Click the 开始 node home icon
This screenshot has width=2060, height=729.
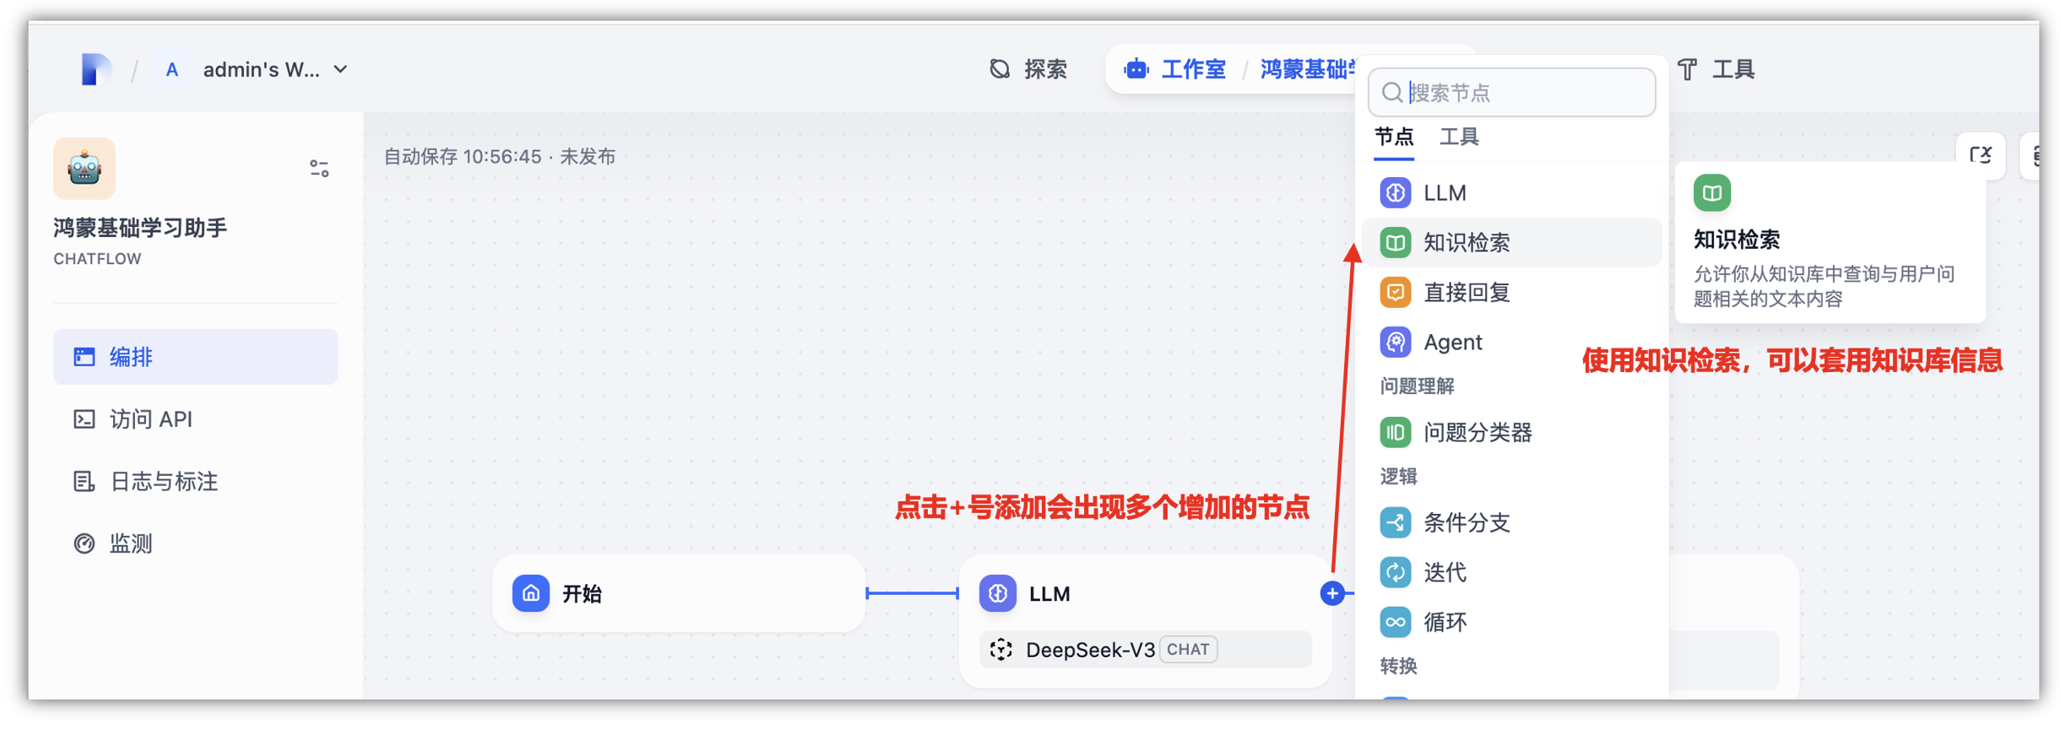pos(531,594)
